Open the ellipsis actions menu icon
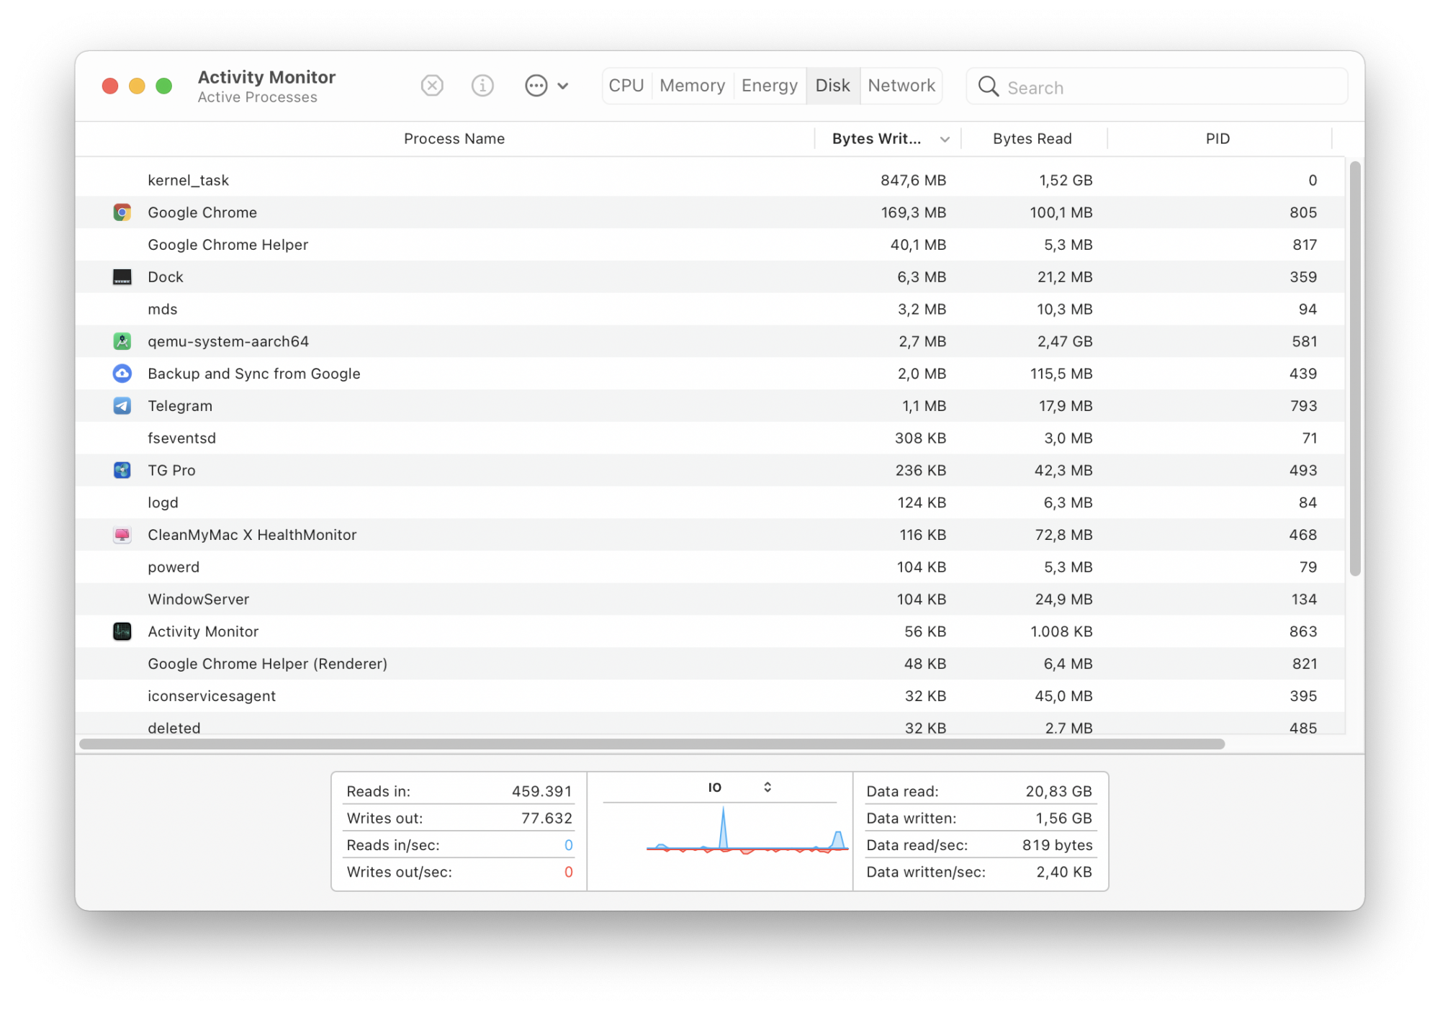This screenshot has width=1440, height=1010. 536,86
